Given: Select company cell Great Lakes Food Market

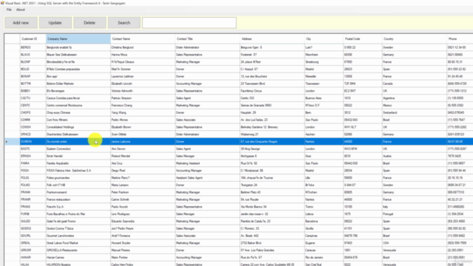Looking at the screenshot, I should tap(78, 243).
